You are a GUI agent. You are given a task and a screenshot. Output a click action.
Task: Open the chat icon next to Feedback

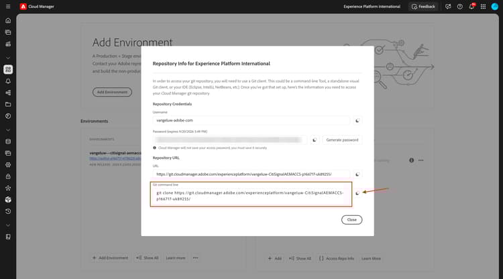[448, 7]
